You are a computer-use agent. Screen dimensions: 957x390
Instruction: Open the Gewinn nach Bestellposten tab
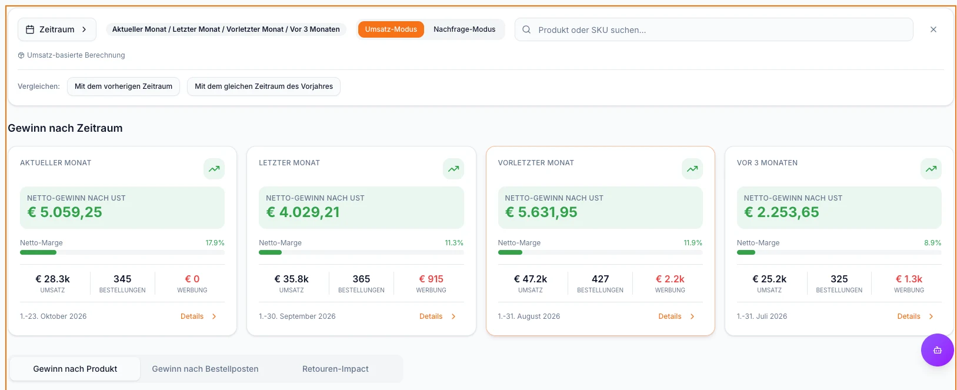205,369
